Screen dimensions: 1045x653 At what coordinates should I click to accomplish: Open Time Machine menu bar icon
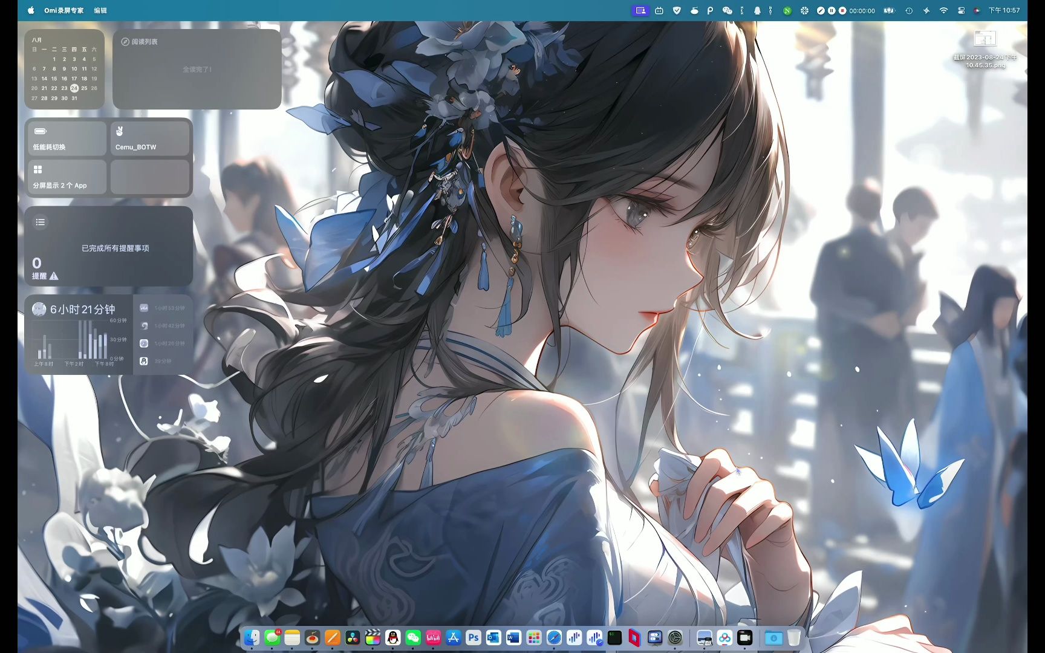(x=909, y=10)
